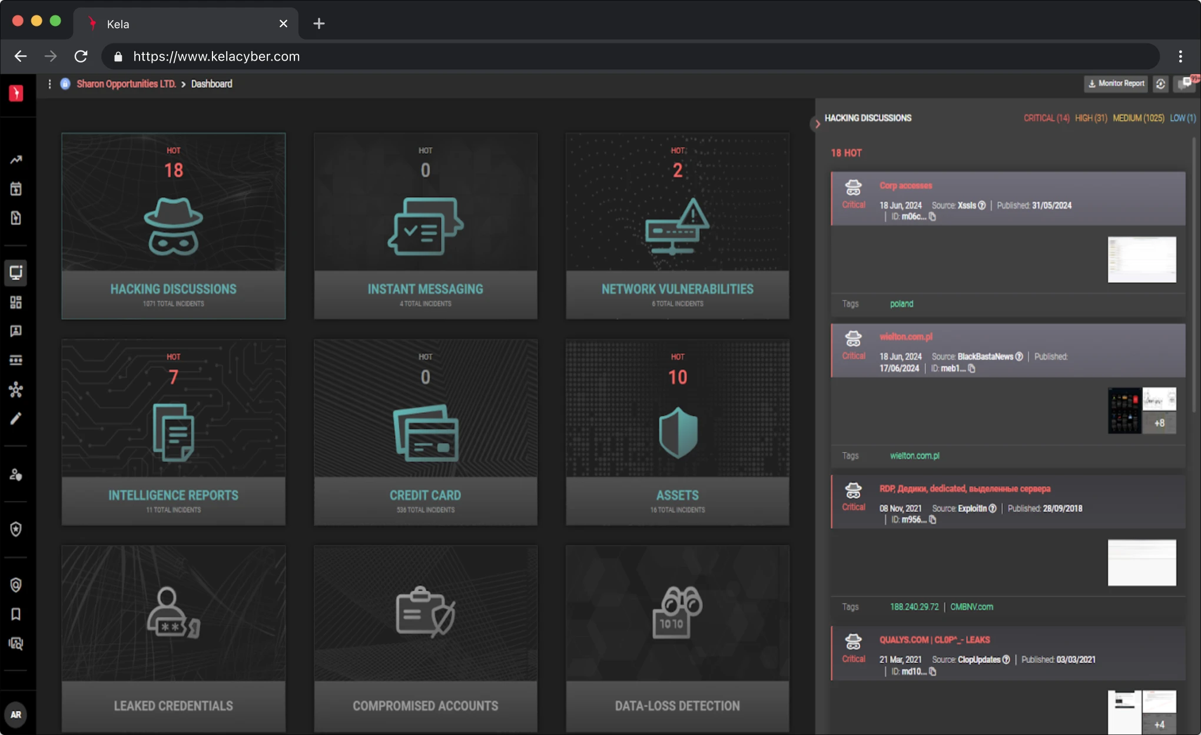
Task: Open the RDP incident screenshot thumbnail
Action: pyautogui.click(x=1142, y=562)
